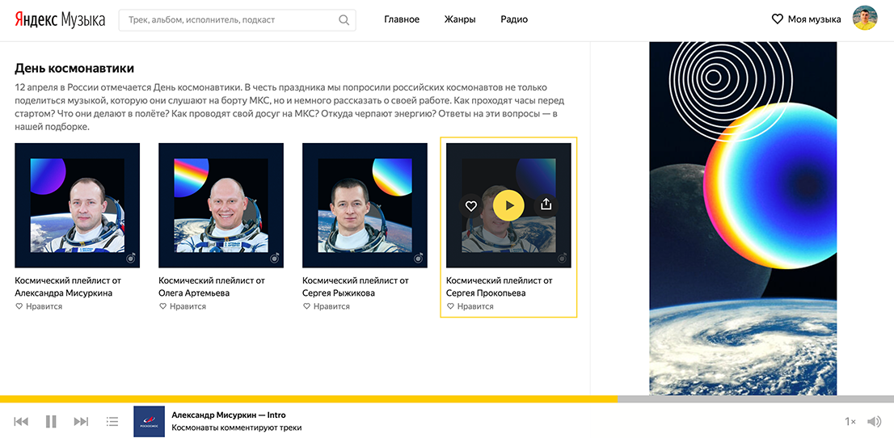
Task: Mute sound with the volume speaker icon
Action: pos(874,422)
